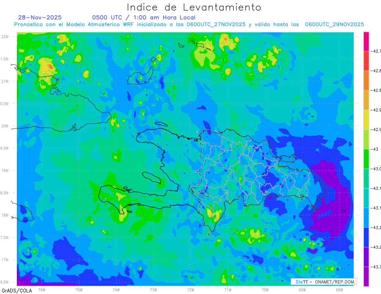Image resolution: width=381 pixels, height=294 pixels.
Task: Click the -42.7 value on the color scale
Action: click(377, 51)
